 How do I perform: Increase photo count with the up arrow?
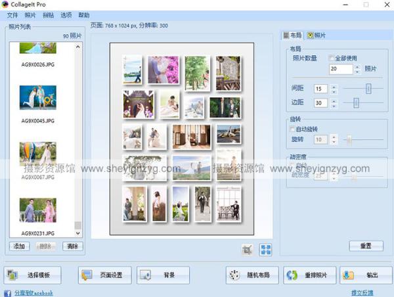(357, 66)
